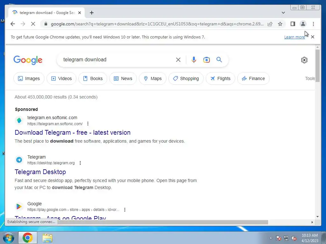Viewport: 326px width, 244px height.
Task: Click the padlock site info icon
Action: pos(46,24)
